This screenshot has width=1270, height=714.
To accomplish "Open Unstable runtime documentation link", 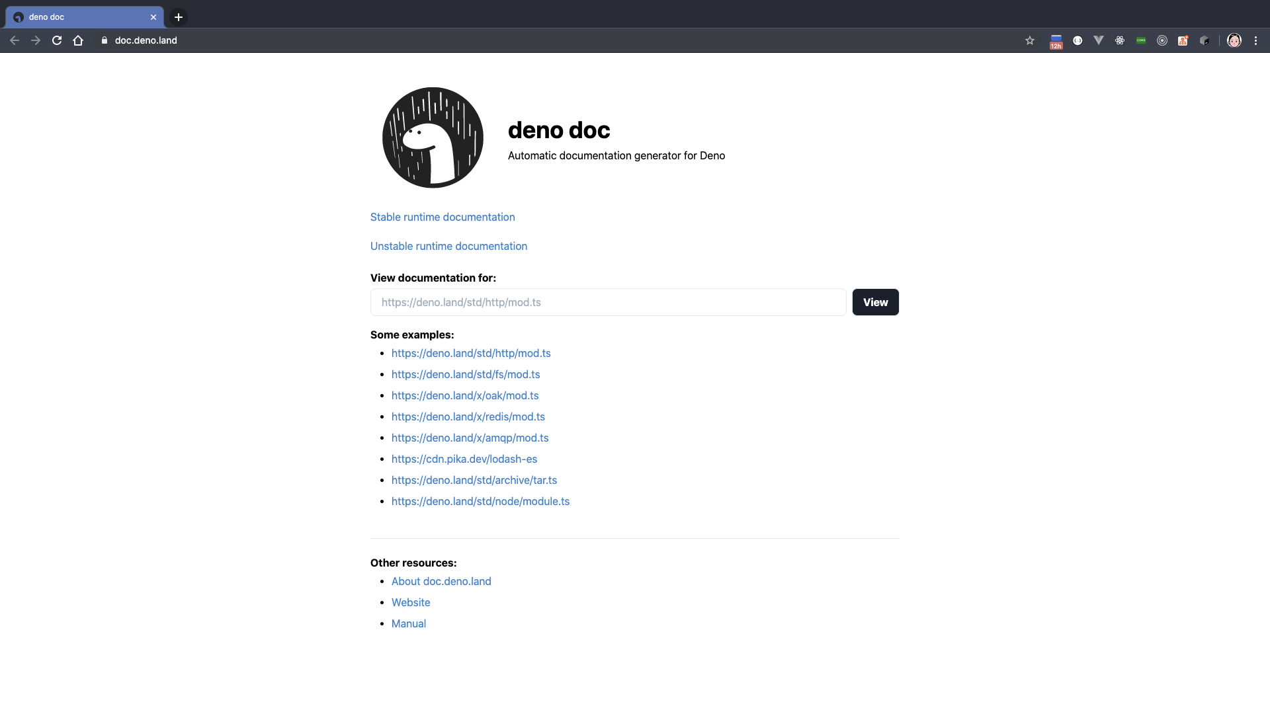I will [x=448, y=246].
